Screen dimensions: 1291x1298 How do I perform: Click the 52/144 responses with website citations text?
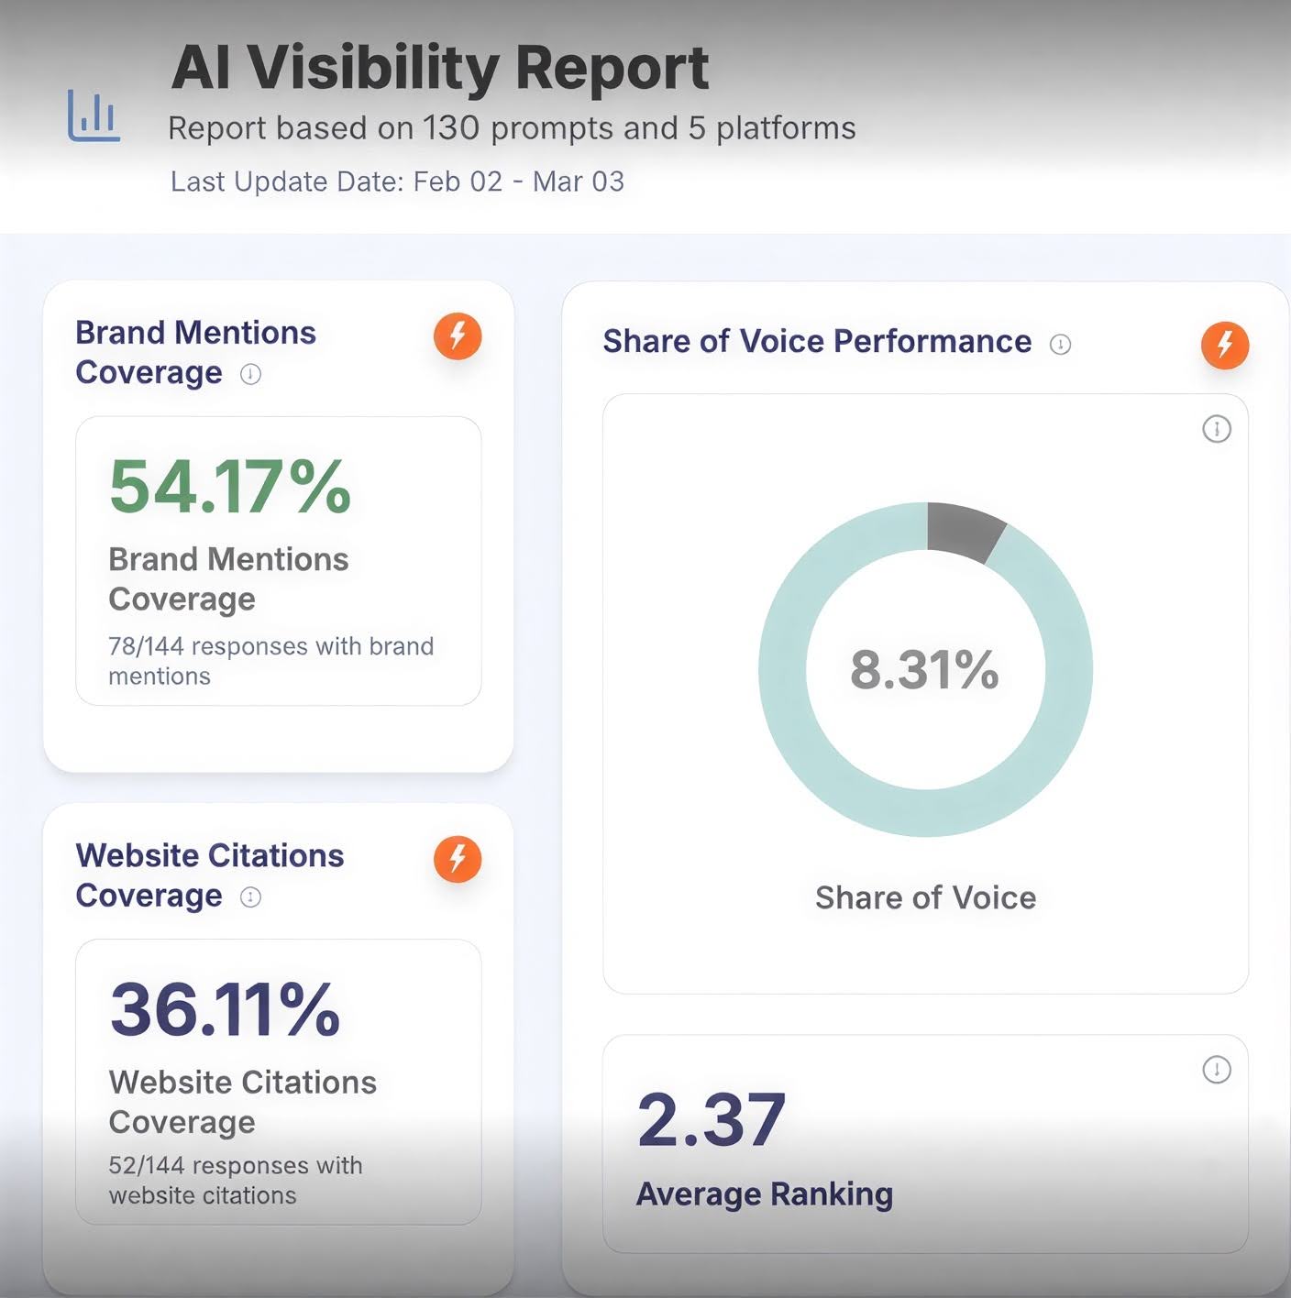click(x=235, y=1180)
